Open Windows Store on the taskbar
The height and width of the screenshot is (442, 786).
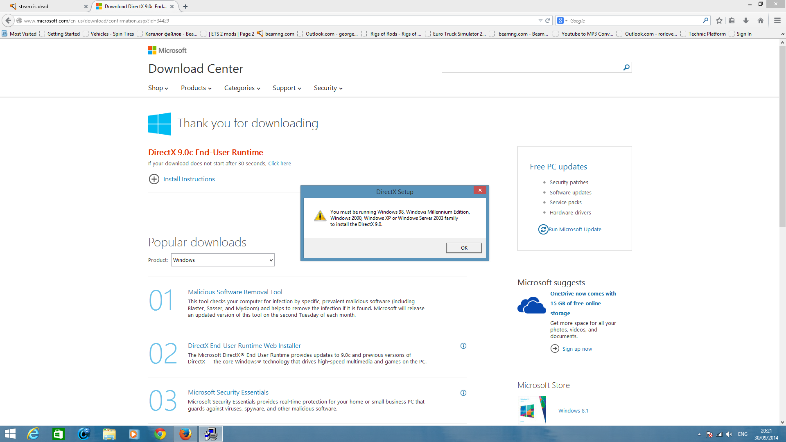[59, 434]
